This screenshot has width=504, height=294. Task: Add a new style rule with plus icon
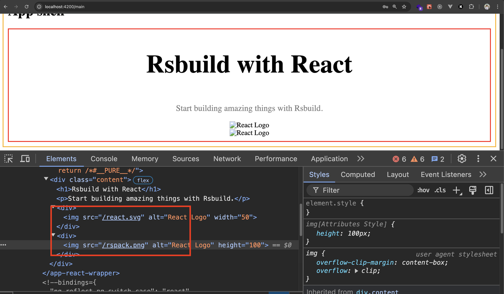pyautogui.click(x=457, y=190)
